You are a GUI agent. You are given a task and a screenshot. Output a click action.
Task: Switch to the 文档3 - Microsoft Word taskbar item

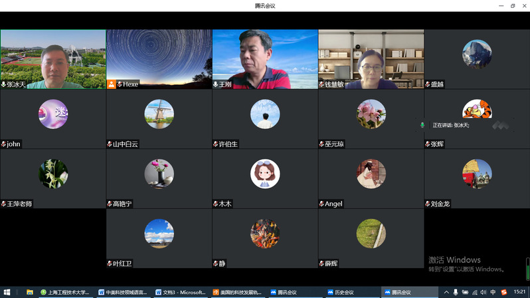click(x=181, y=292)
